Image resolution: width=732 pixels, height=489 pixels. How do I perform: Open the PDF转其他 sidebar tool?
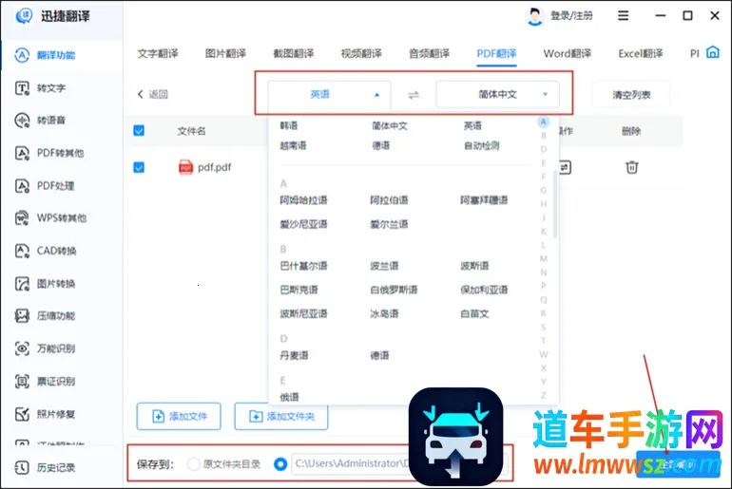[49, 153]
